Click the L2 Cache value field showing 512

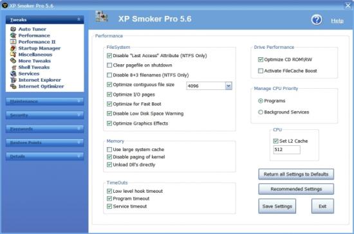[x=286, y=150]
